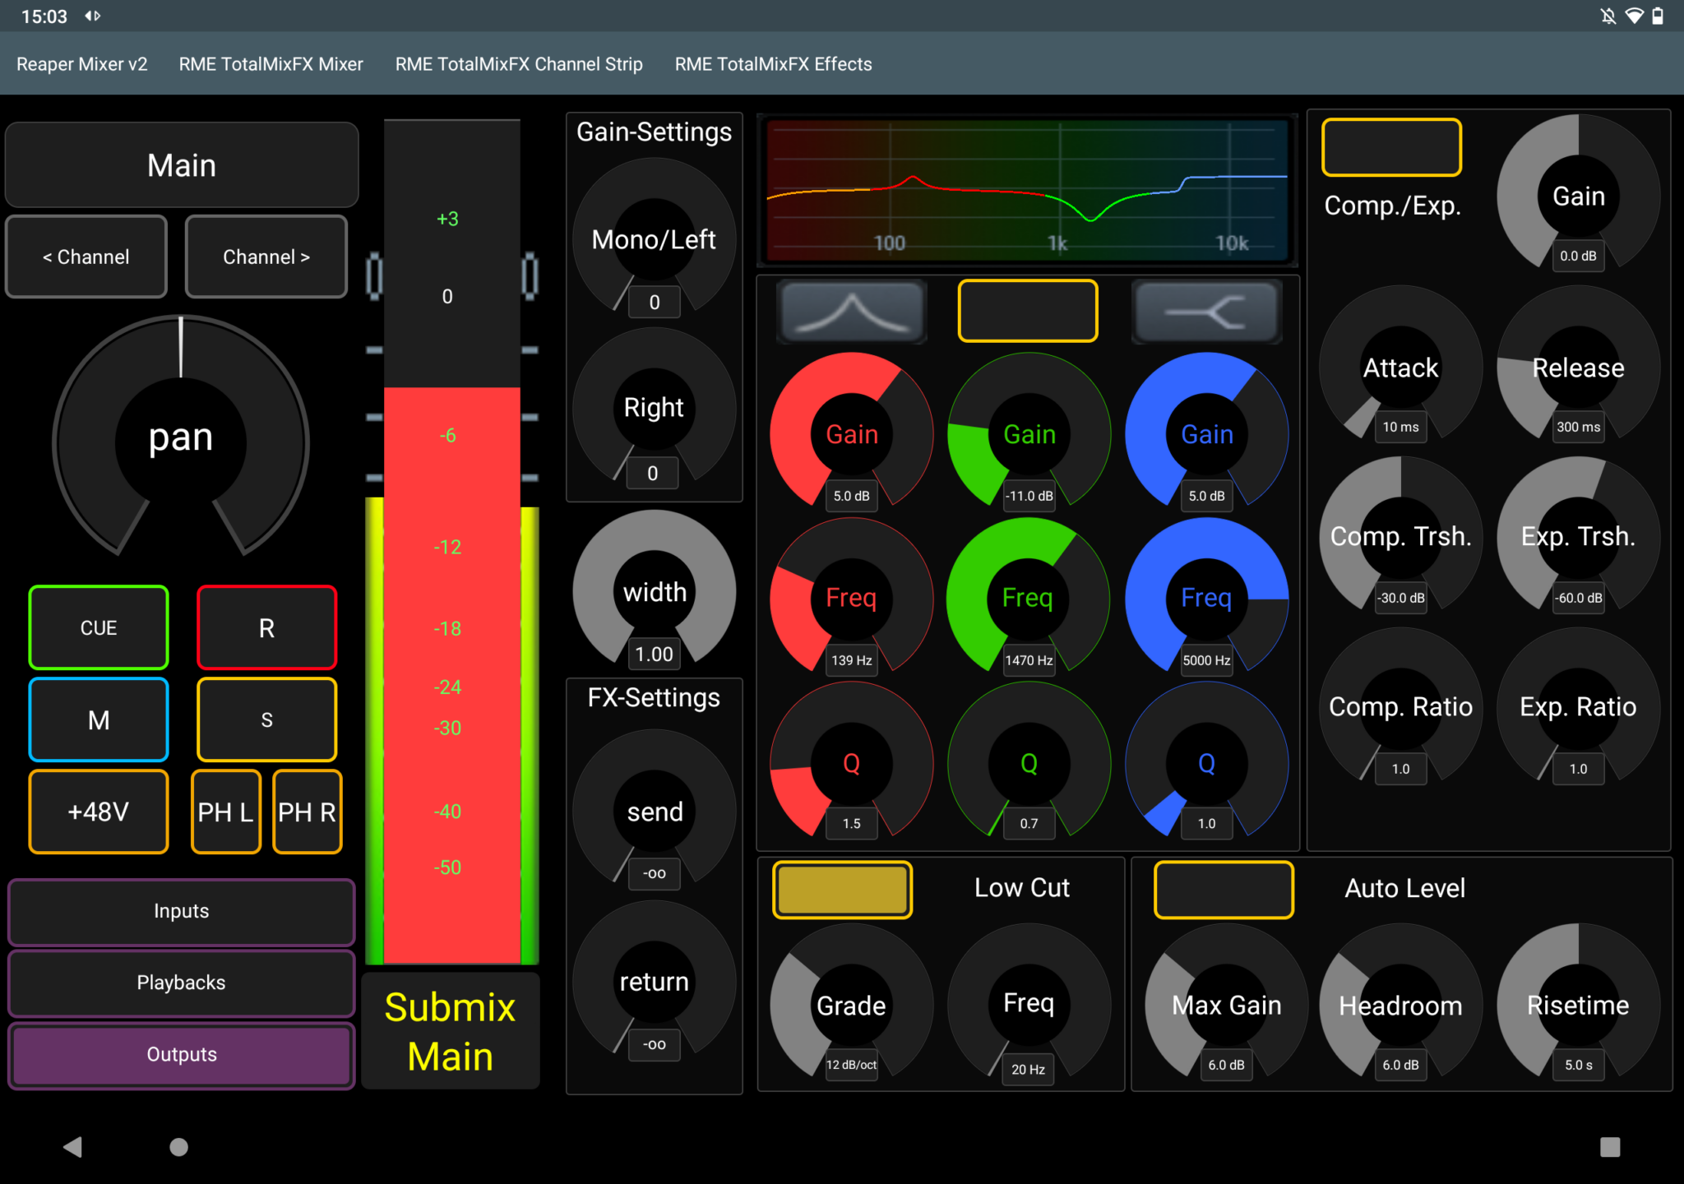The image size is (1684, 1184).
Task: Mute the channel with the M button
Action: click(98, 719)
